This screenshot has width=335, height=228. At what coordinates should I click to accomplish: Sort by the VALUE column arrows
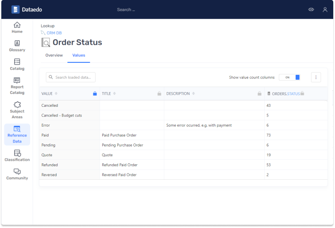[56, 94]
